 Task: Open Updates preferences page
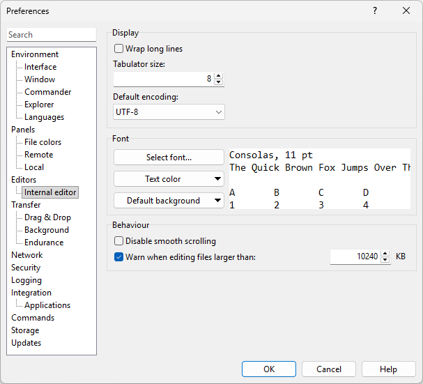coord(26,343)
